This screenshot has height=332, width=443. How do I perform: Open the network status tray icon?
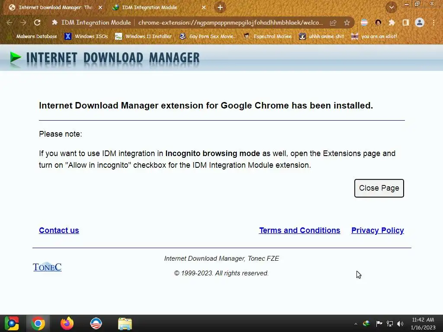pos(390,323)
